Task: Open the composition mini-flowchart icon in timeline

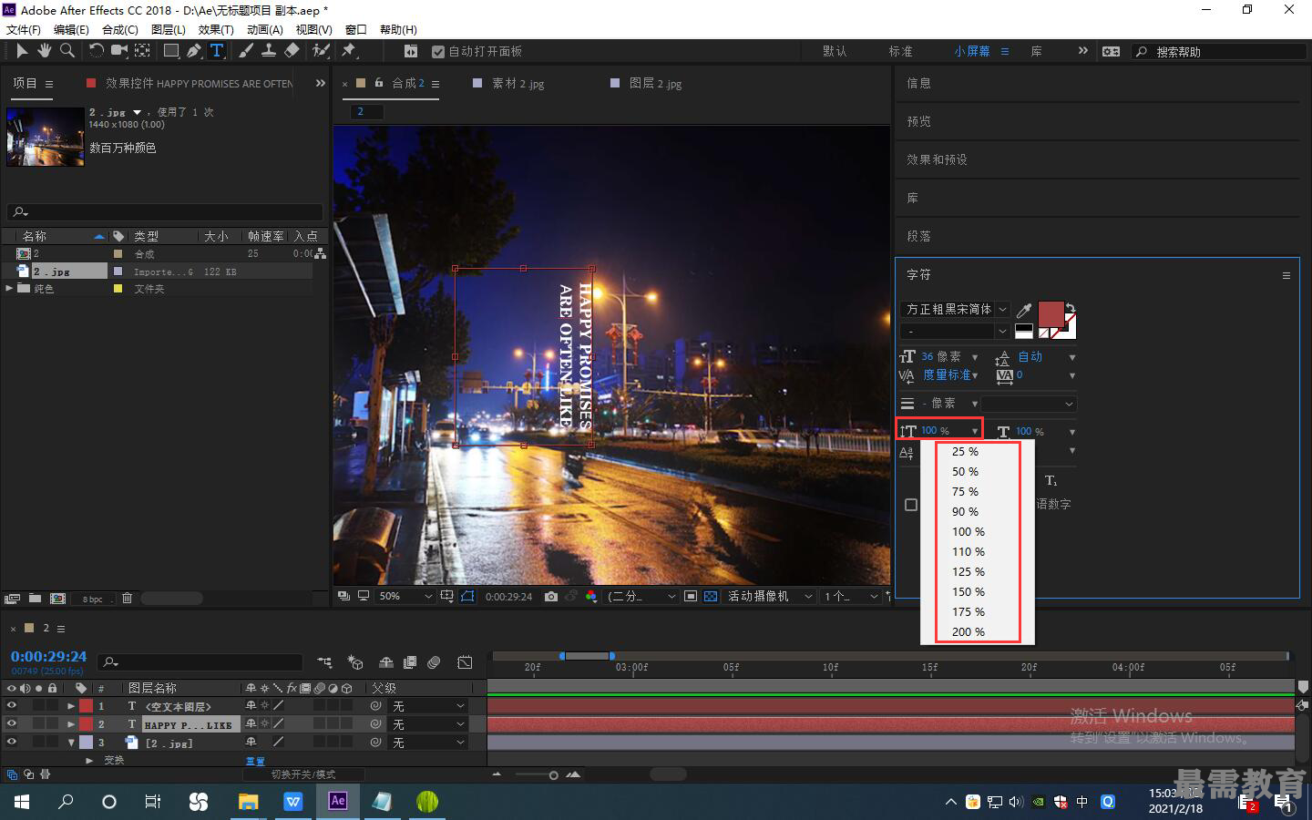Action: point(324,662)
